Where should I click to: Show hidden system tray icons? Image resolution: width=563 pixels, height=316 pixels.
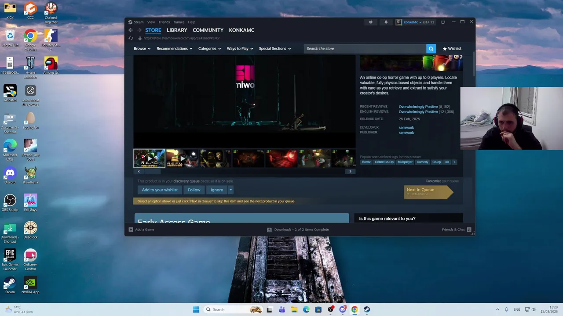[497, 309]
